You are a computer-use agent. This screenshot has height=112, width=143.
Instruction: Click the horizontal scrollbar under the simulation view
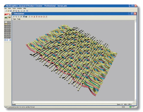pyautogui.click(x=73, y=102)
